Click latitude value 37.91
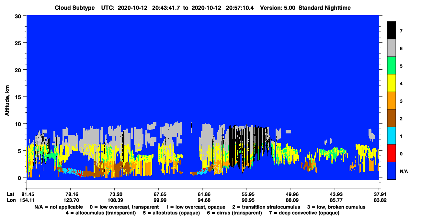 coord(379,194)
